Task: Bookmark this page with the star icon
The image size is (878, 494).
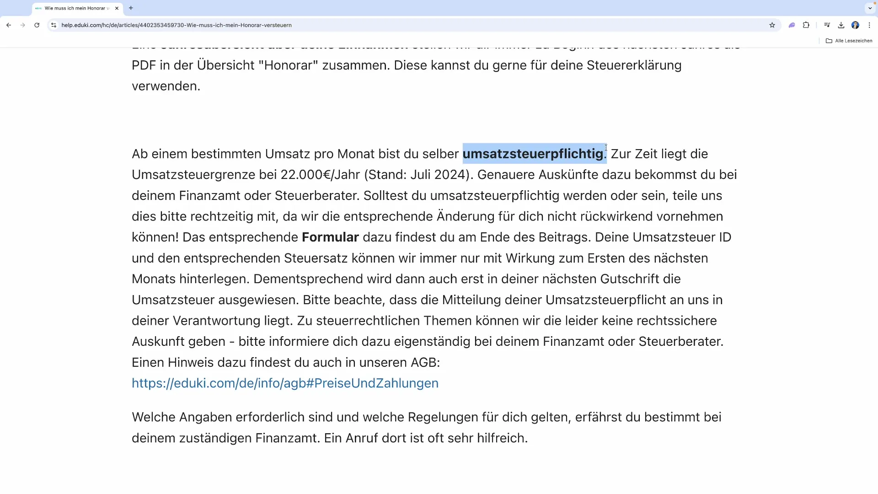Action: [x=772, y=25]
